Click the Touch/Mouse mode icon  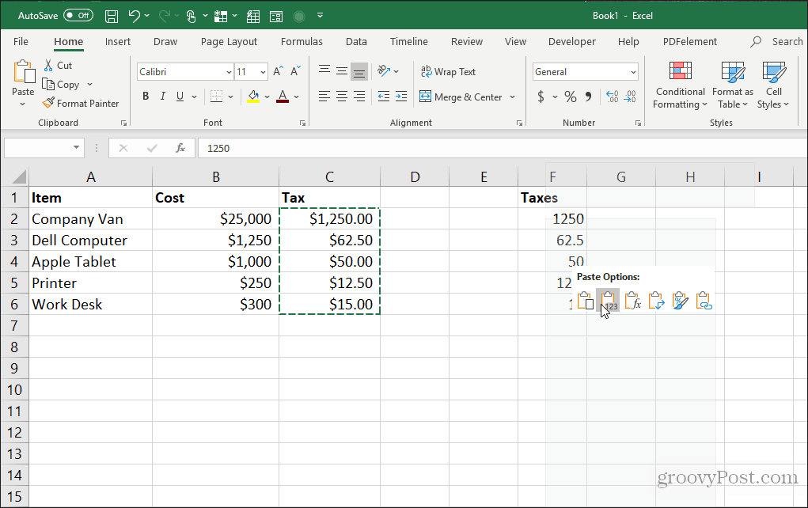click(x=192, y=16)
